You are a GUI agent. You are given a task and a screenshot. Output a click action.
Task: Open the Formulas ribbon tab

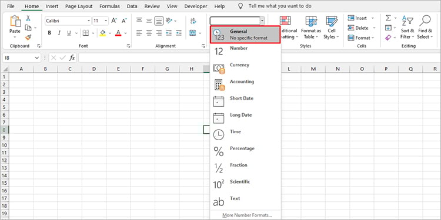point(109,6)
